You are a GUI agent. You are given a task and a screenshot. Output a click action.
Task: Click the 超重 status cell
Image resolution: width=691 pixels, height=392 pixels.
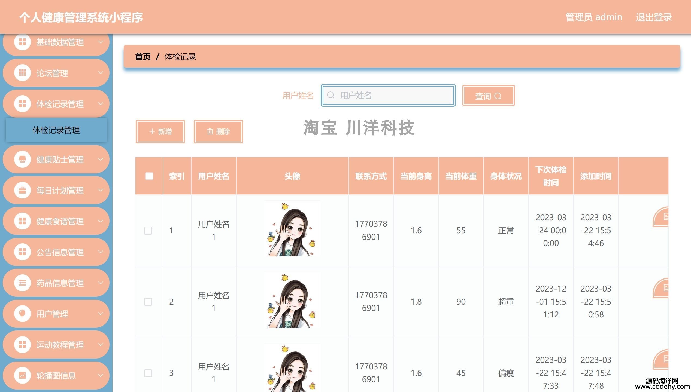506,302
